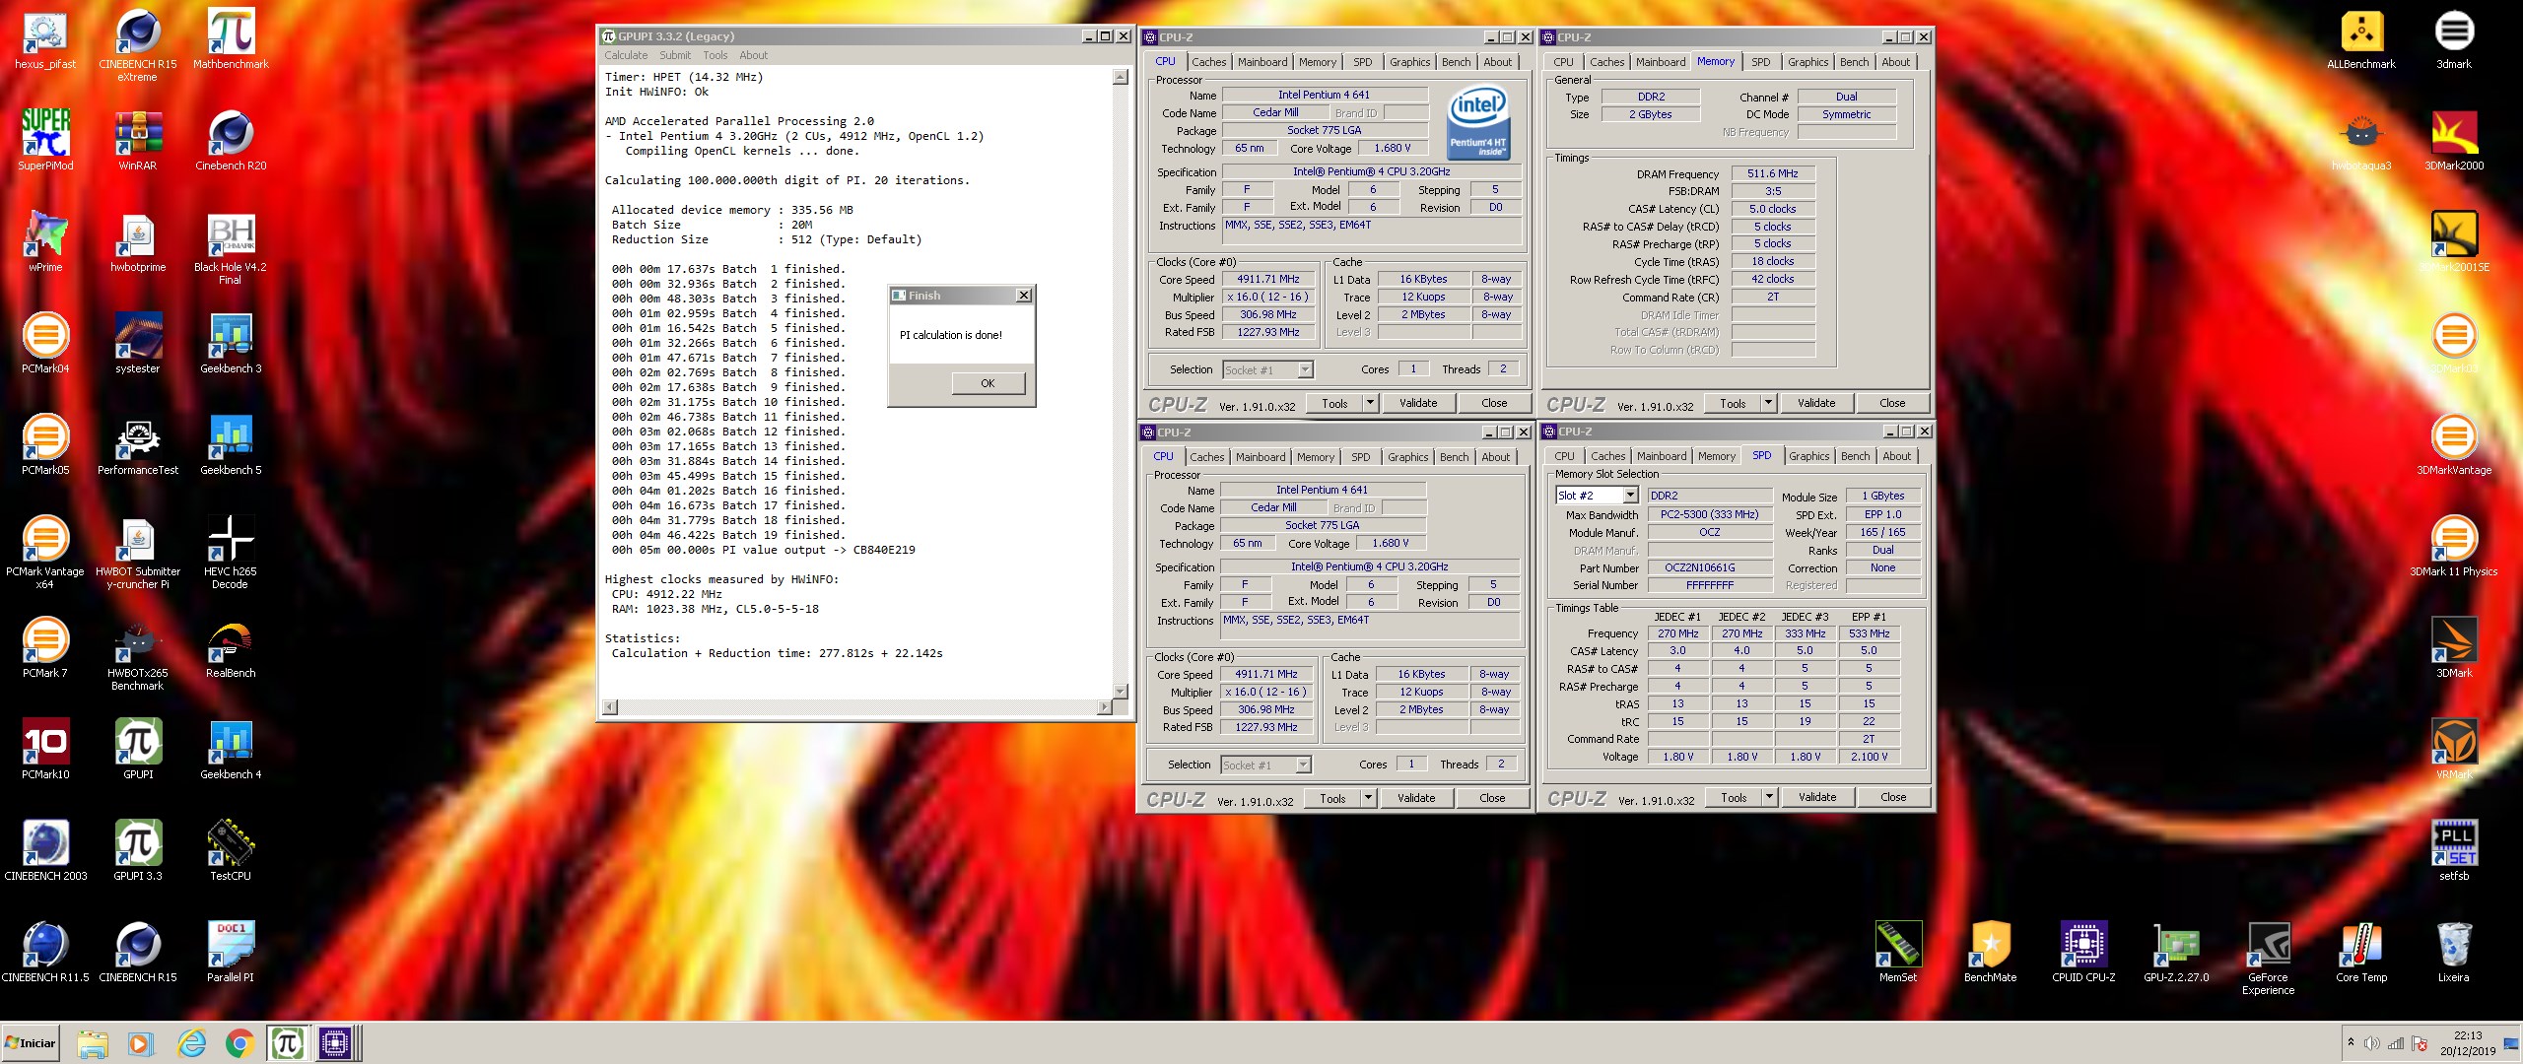
Task: Click the Iniciar start button
Action: click(31, 1043)
